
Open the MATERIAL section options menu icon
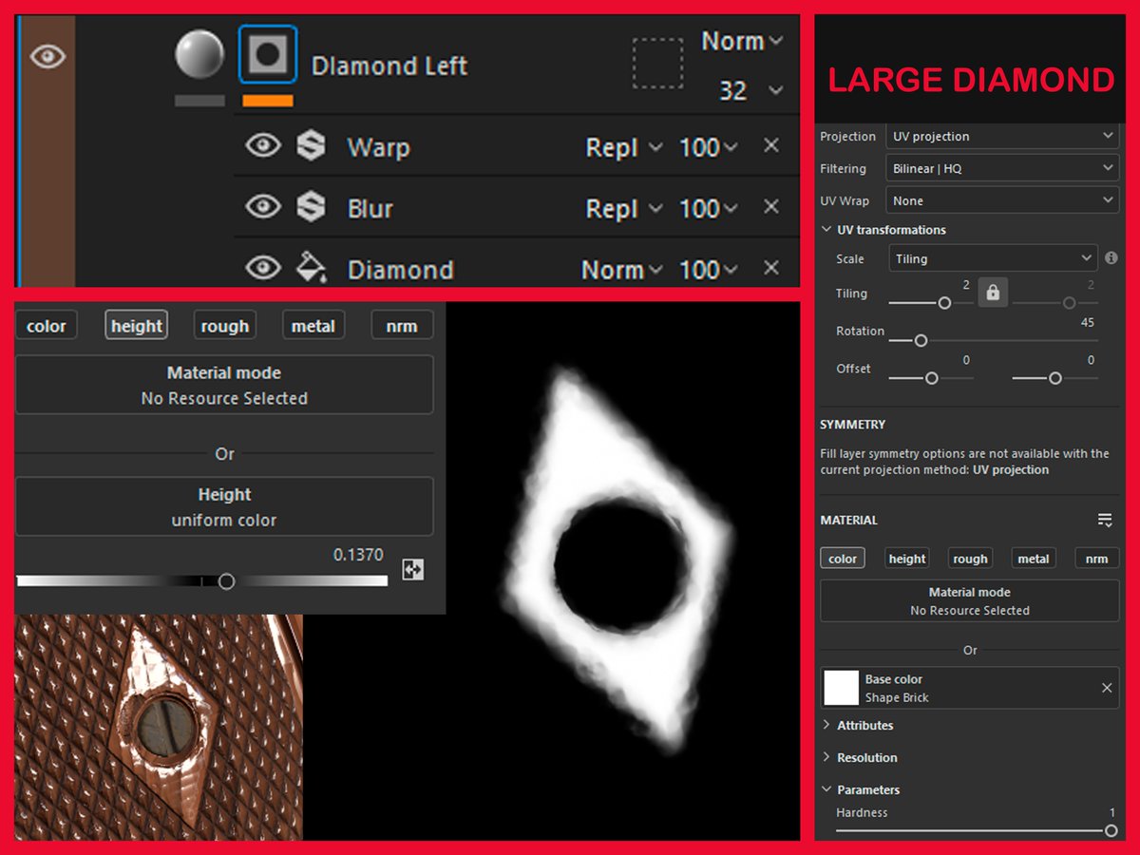point(1105,520)
